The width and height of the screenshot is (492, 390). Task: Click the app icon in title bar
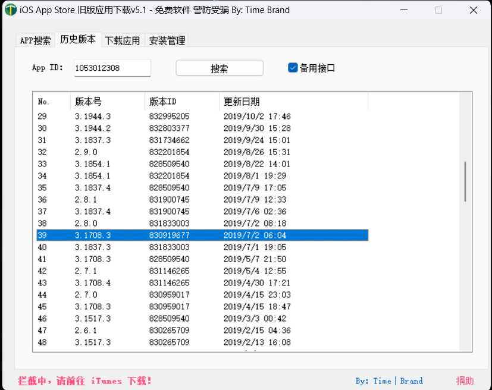pos(10,10)
